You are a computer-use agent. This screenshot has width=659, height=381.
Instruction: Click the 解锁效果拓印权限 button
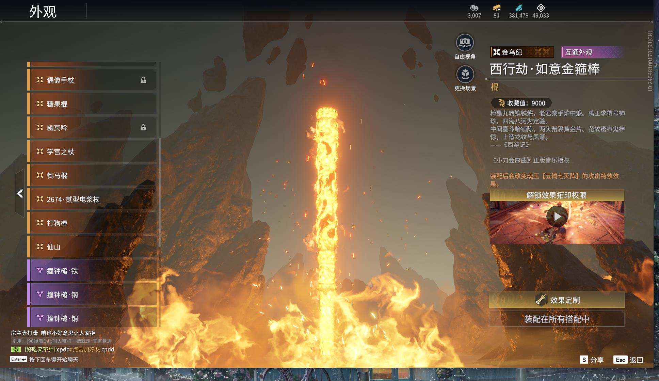[557, 195]
